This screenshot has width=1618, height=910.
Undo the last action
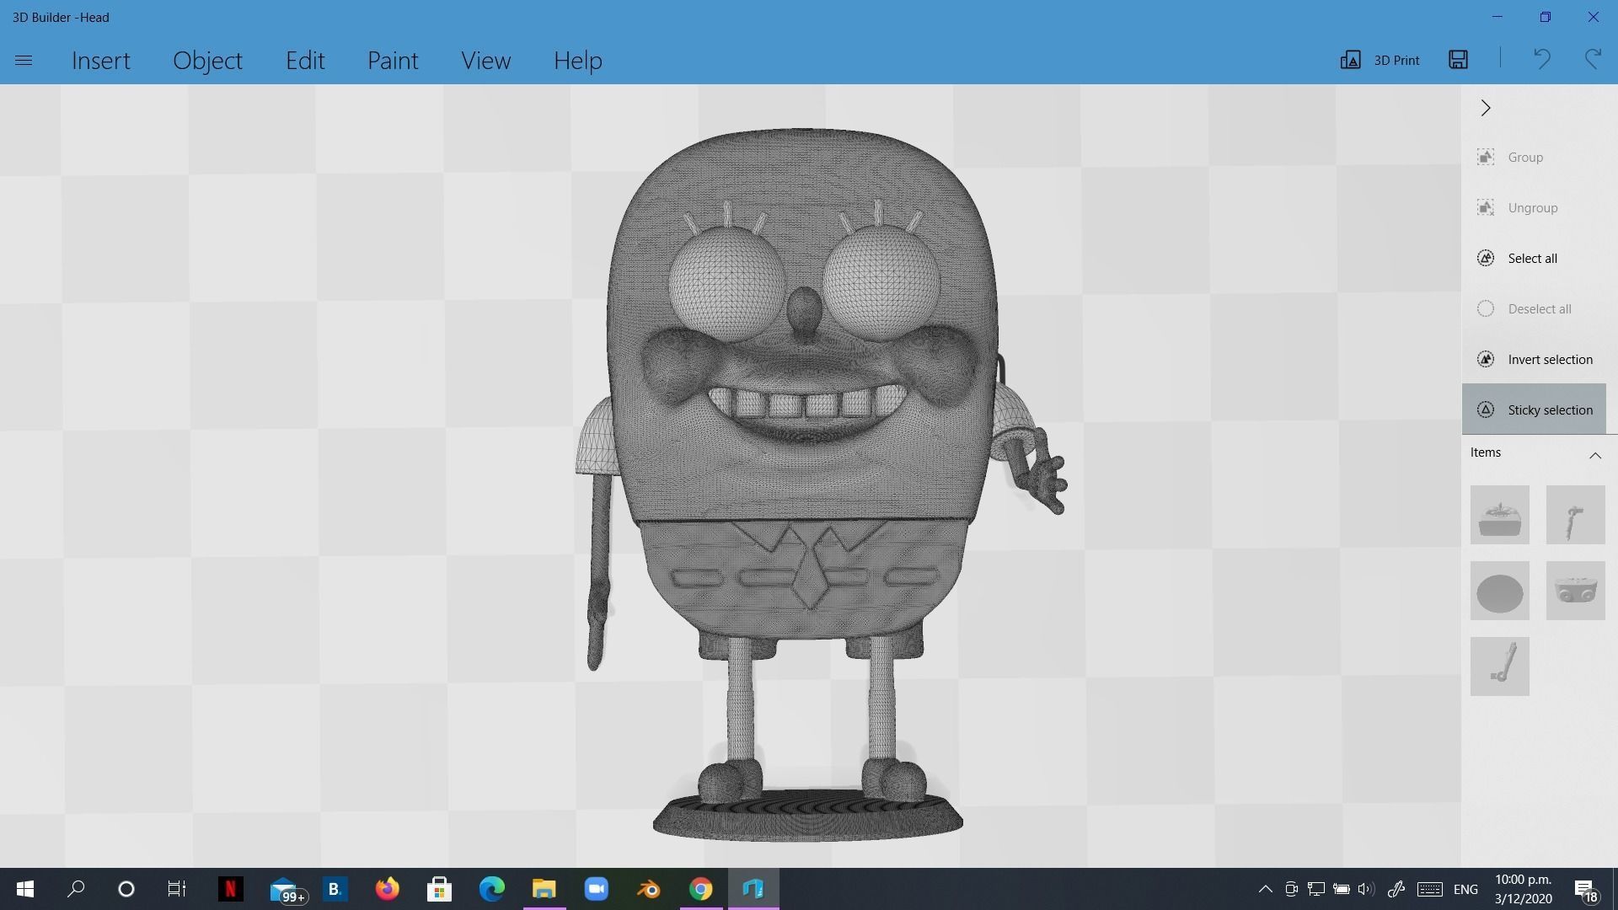(1541, 59)
